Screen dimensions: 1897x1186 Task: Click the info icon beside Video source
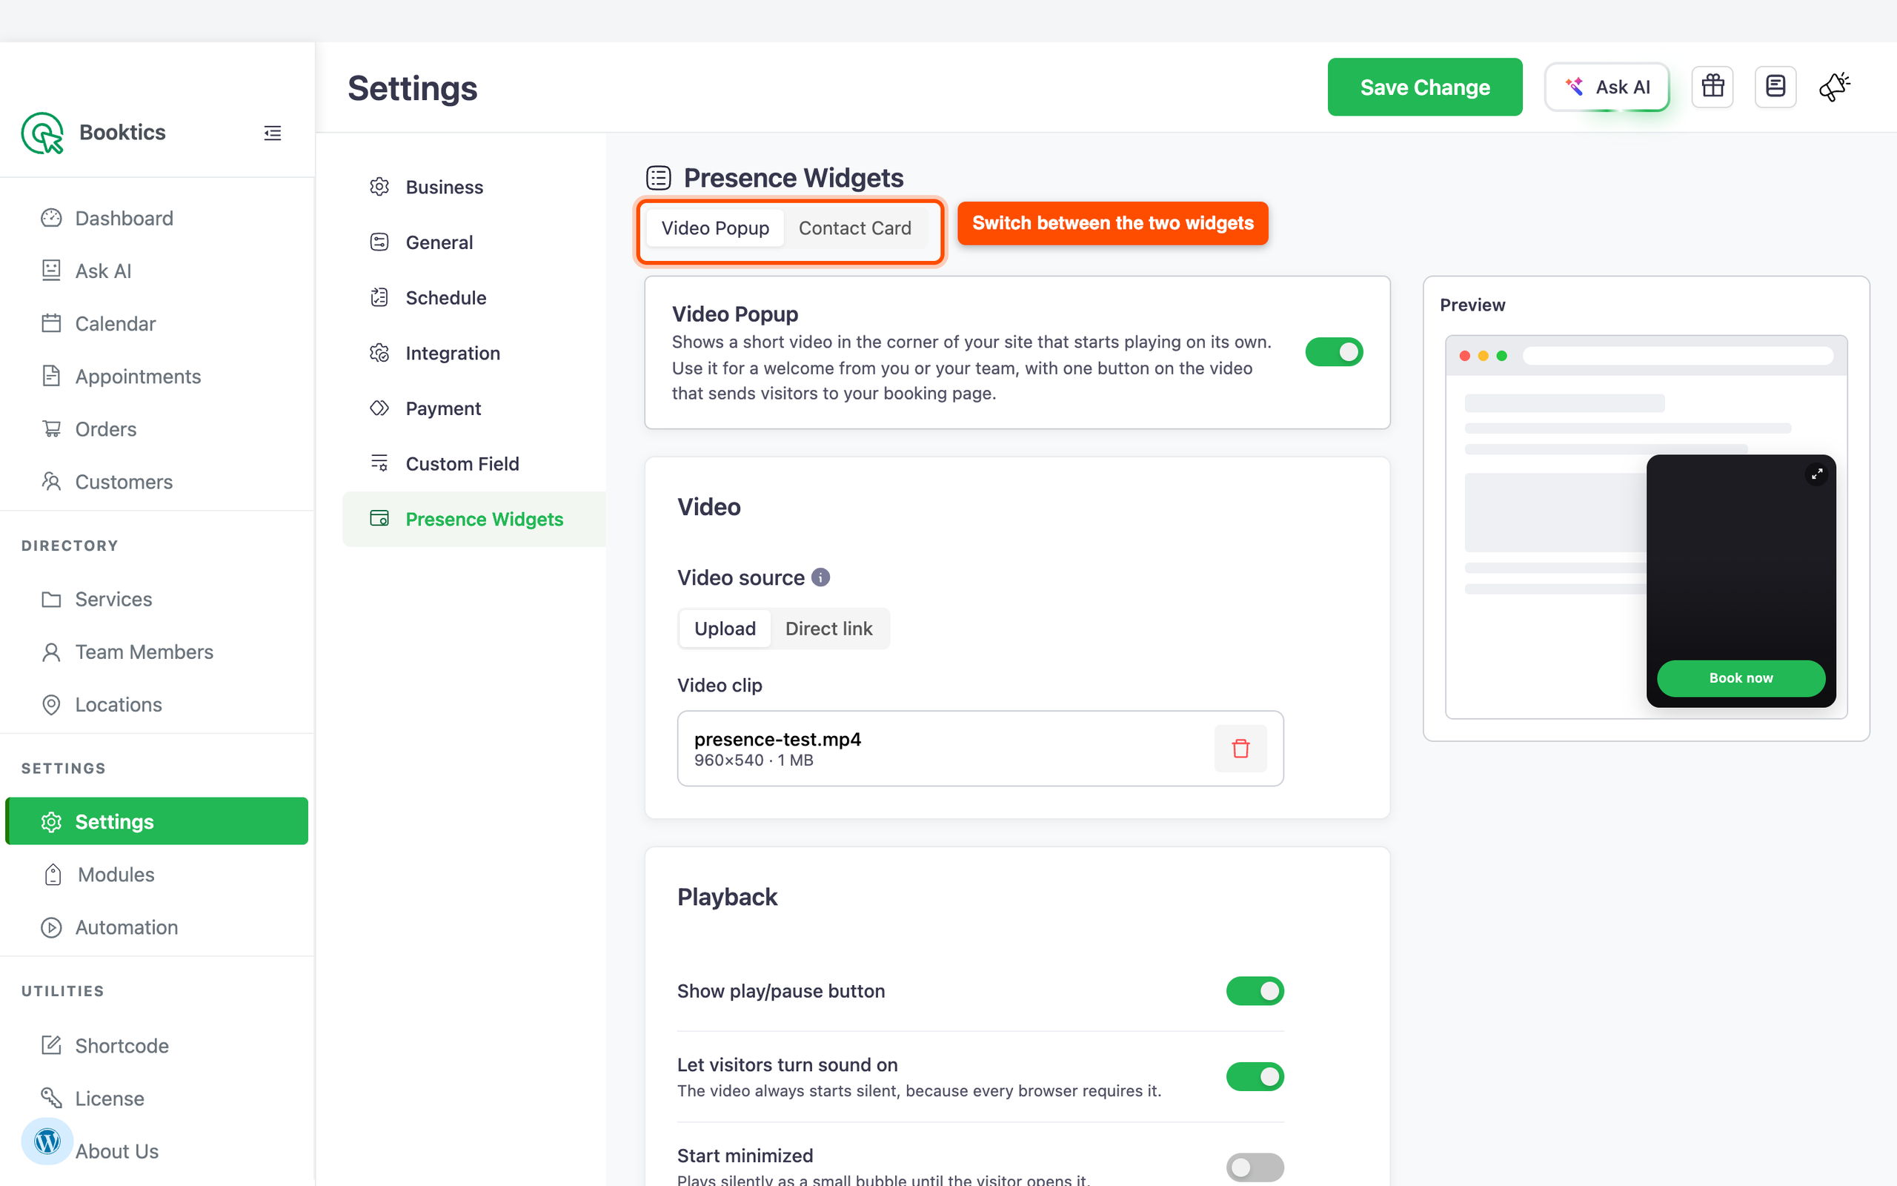coord(820,577)
